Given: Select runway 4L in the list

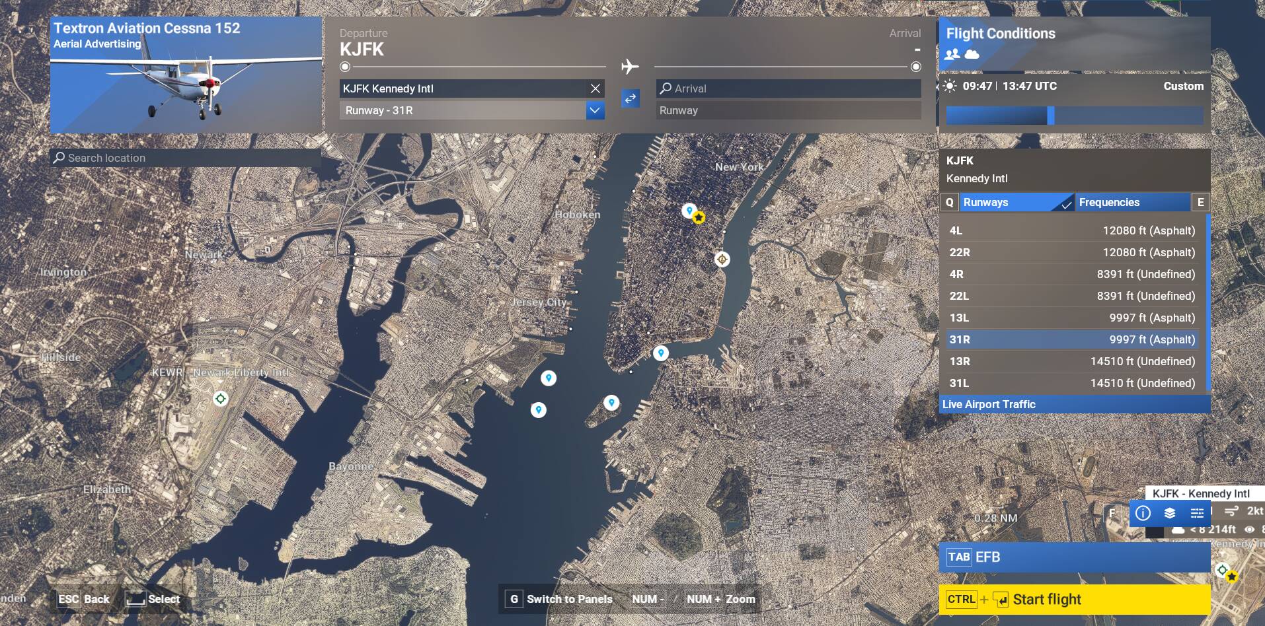Looking at the screenshot, I should 1072,230.
